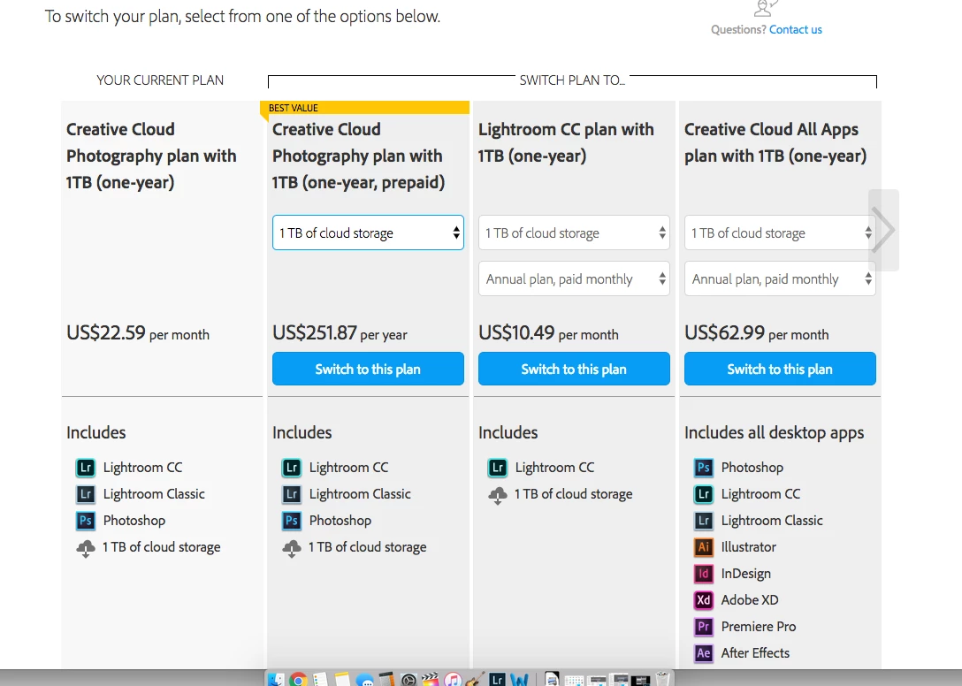This screenshot has height=686, width=962.
Task: Open Messages from the dock
Action: pos(364,679)
